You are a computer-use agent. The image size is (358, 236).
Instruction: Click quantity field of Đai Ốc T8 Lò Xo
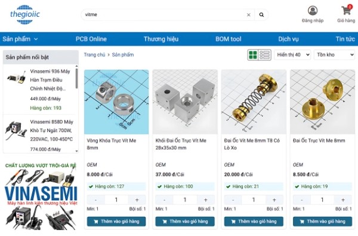click(x=254, y=200)
